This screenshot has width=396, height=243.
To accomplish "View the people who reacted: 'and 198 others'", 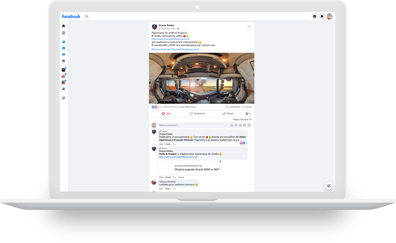I will [188, 107].
